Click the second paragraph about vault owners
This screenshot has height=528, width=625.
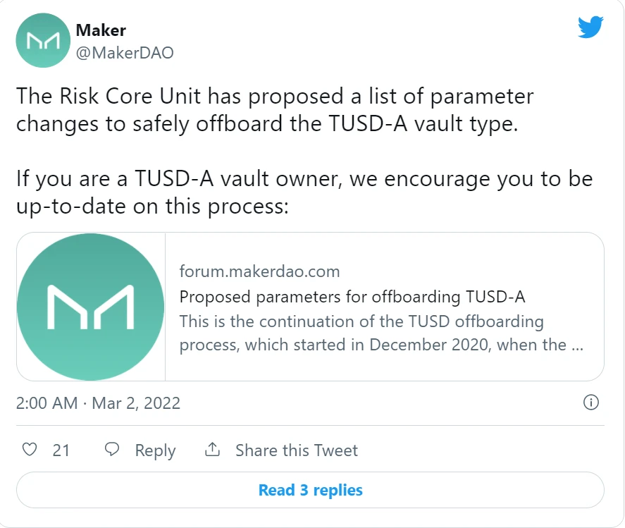(x=304, y=192)
